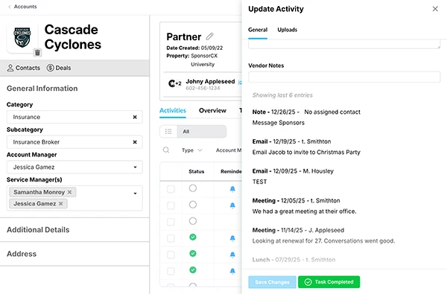The width and height of the screenshot is (447, 294).
Task: Remove Jessica Gamez service manager tag
Action: pos(61,204)
